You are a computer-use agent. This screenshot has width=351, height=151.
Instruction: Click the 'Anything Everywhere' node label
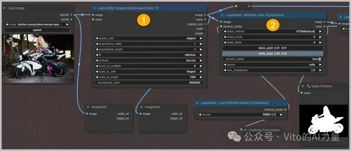point(264,130)
